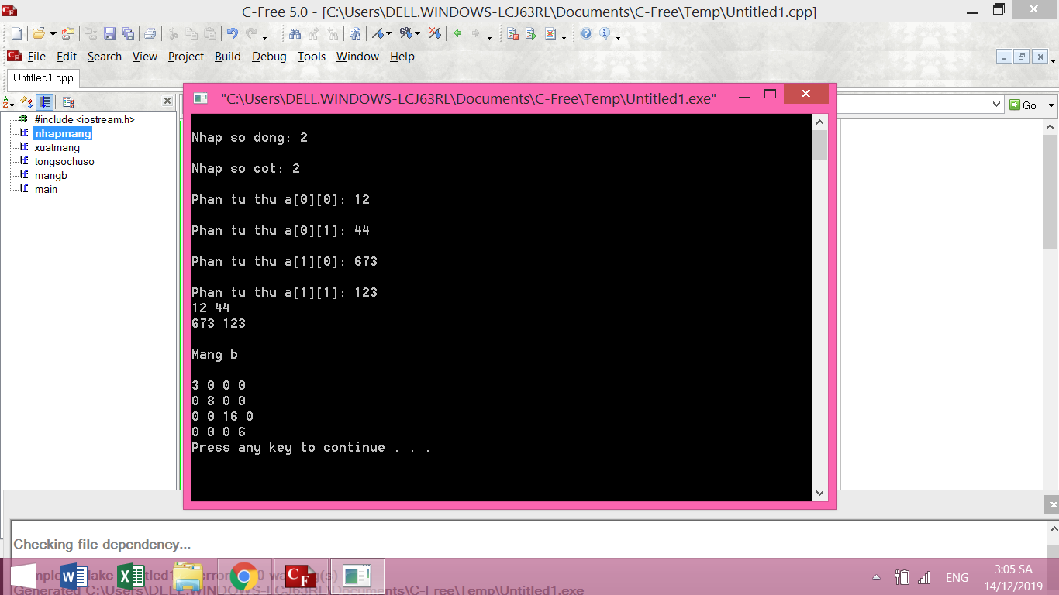Click the Undo toolbar icon
The height and width of the screenshot is (595, 1059).
click(232, 33)
